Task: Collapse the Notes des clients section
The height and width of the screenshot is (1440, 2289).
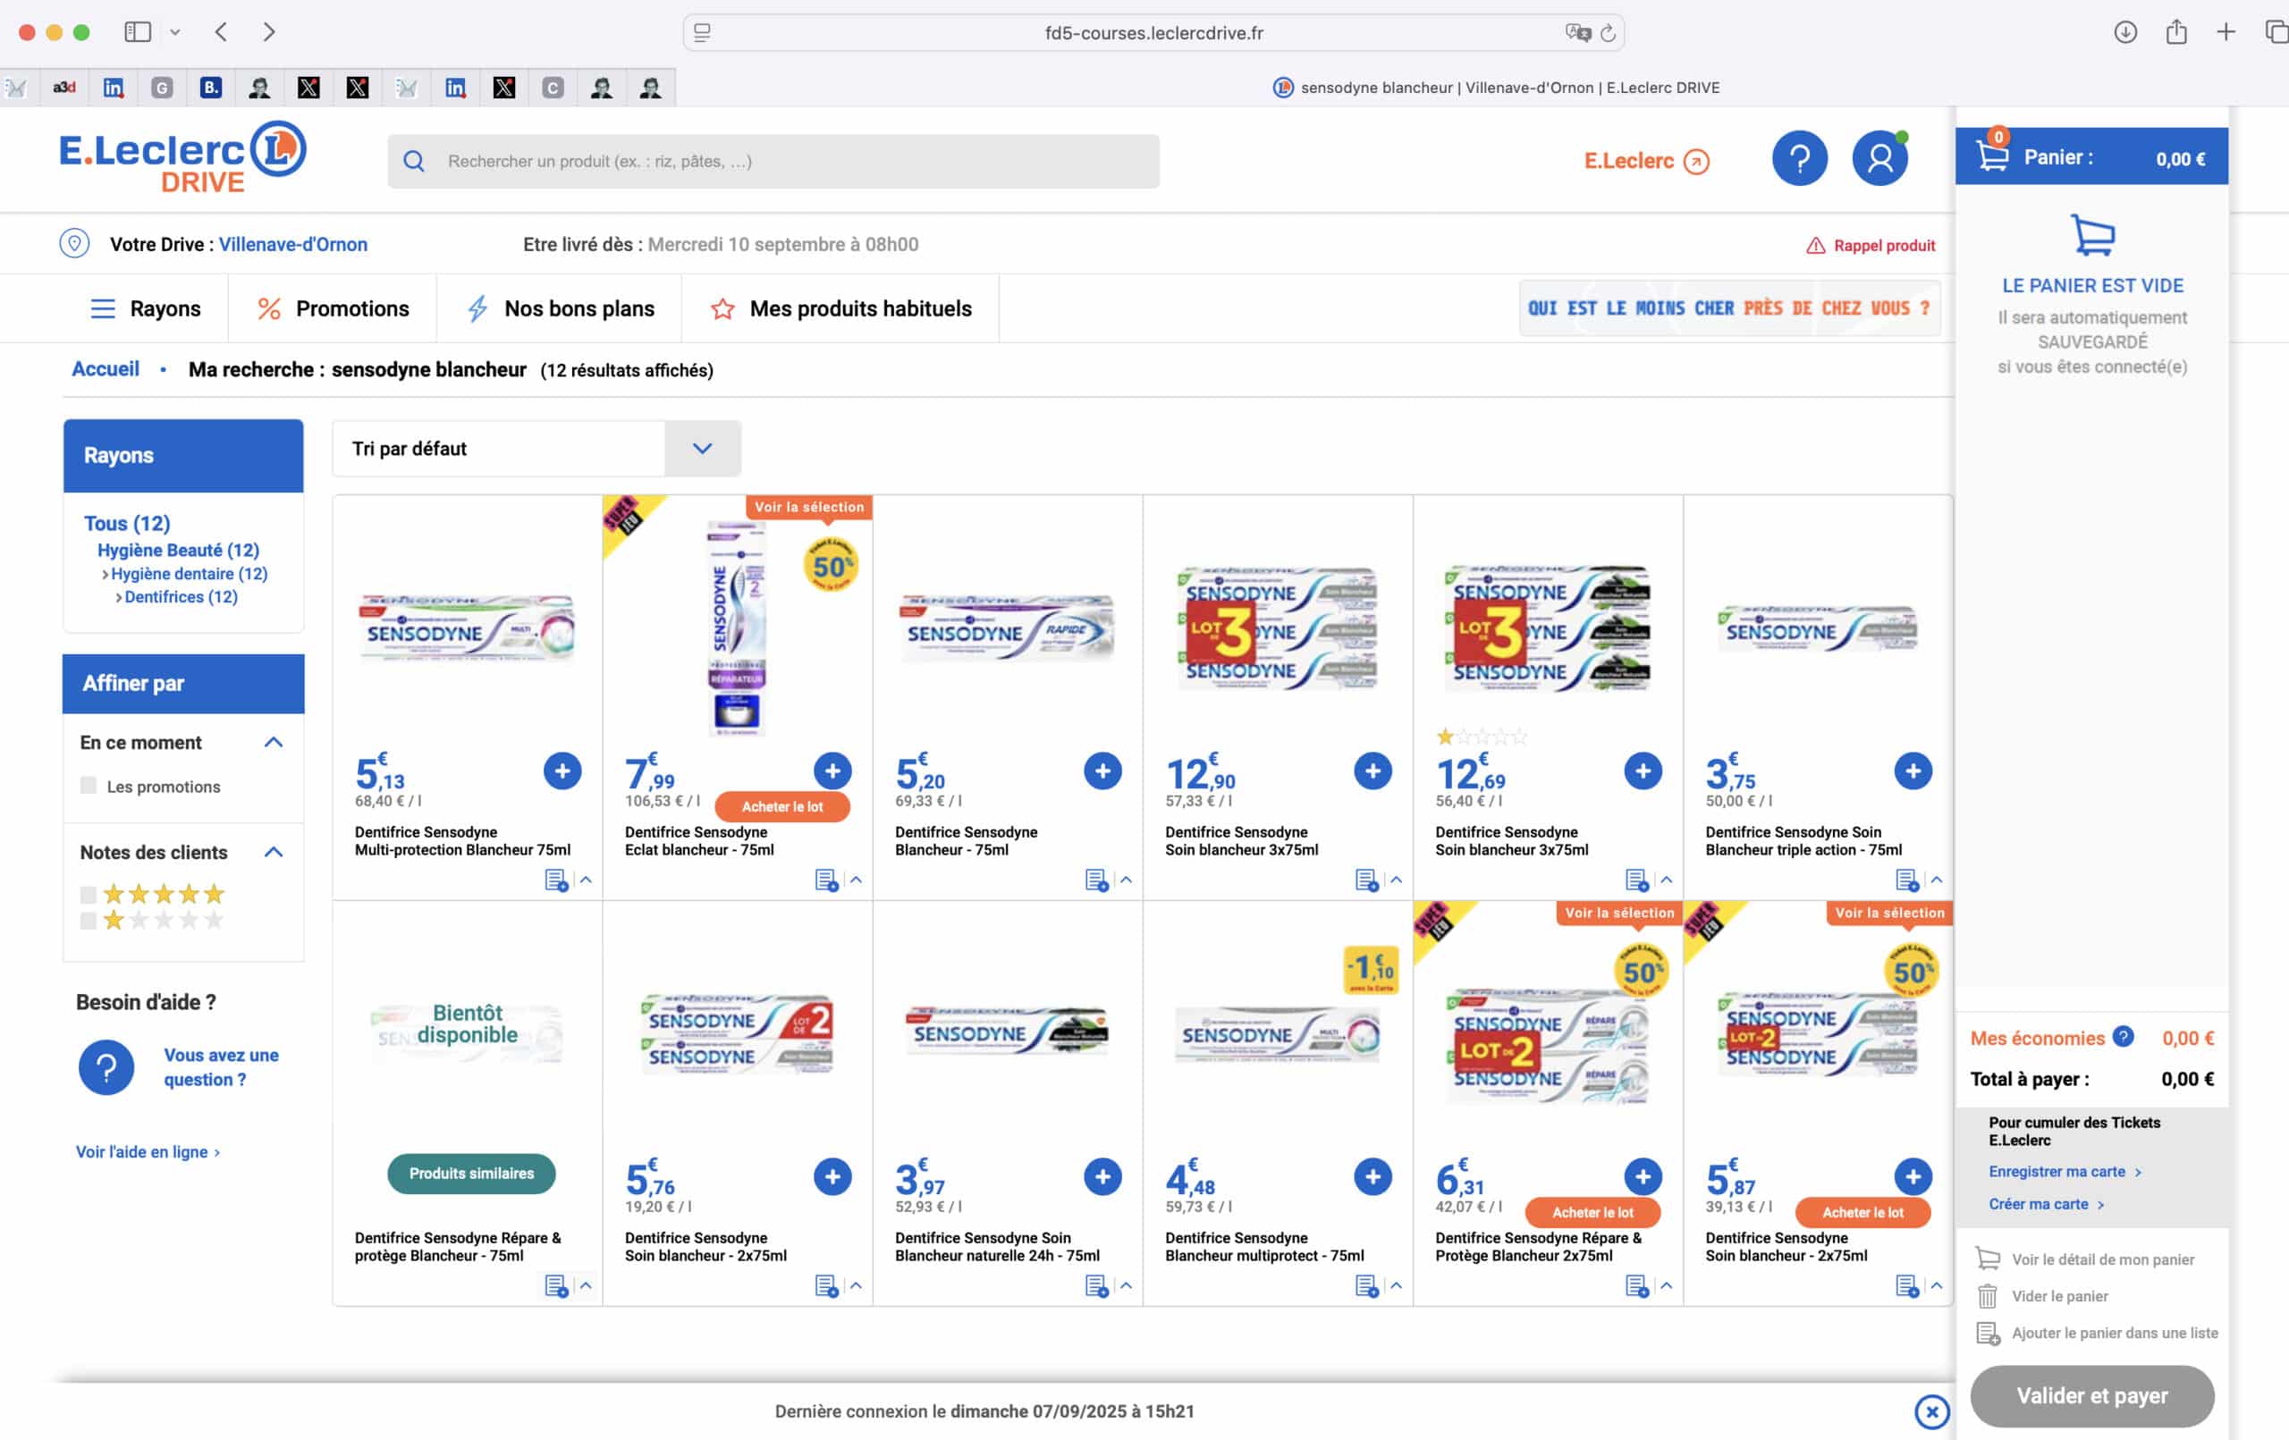Action: point(273,852)
